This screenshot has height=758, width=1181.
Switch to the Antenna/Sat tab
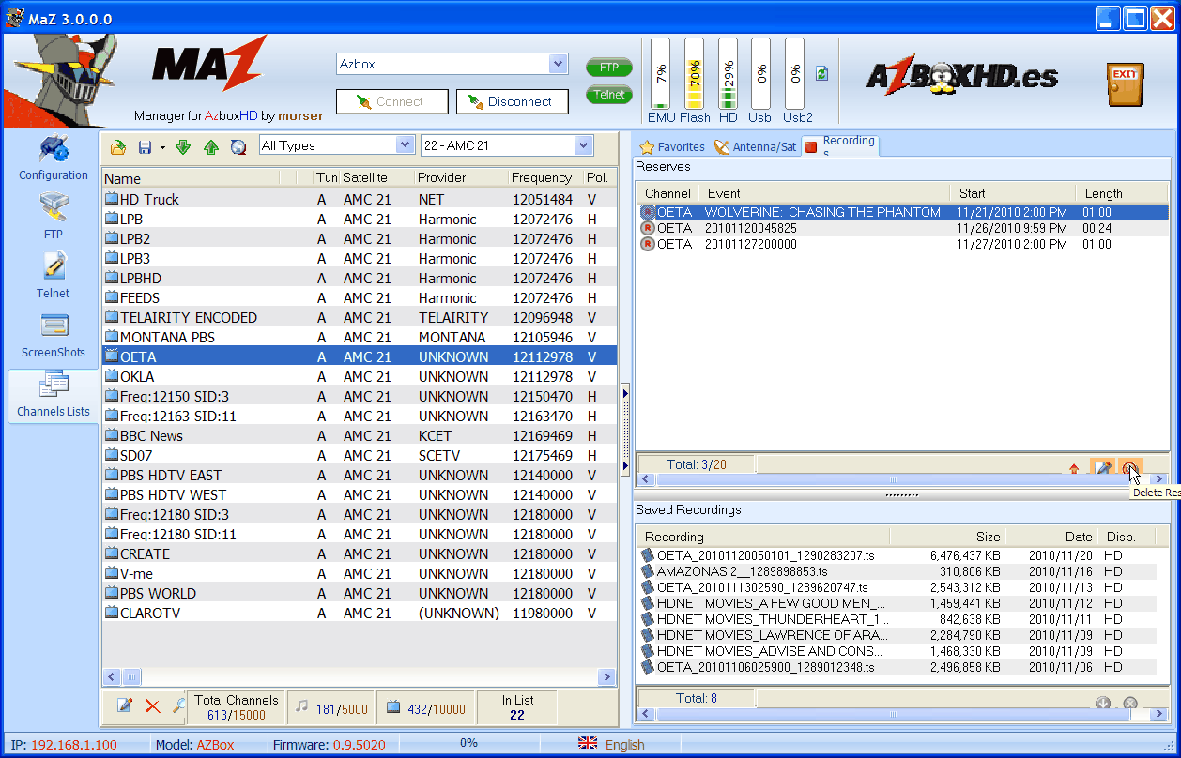pos(755,146)
